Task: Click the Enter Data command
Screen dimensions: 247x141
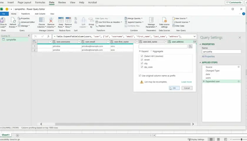Action: (x=178, y=26)
